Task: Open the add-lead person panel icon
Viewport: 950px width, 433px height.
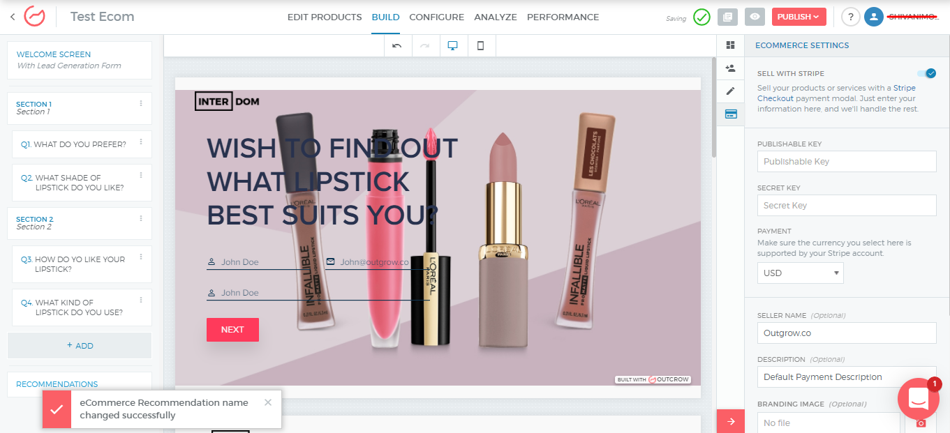Action: (x=730, y=68)
